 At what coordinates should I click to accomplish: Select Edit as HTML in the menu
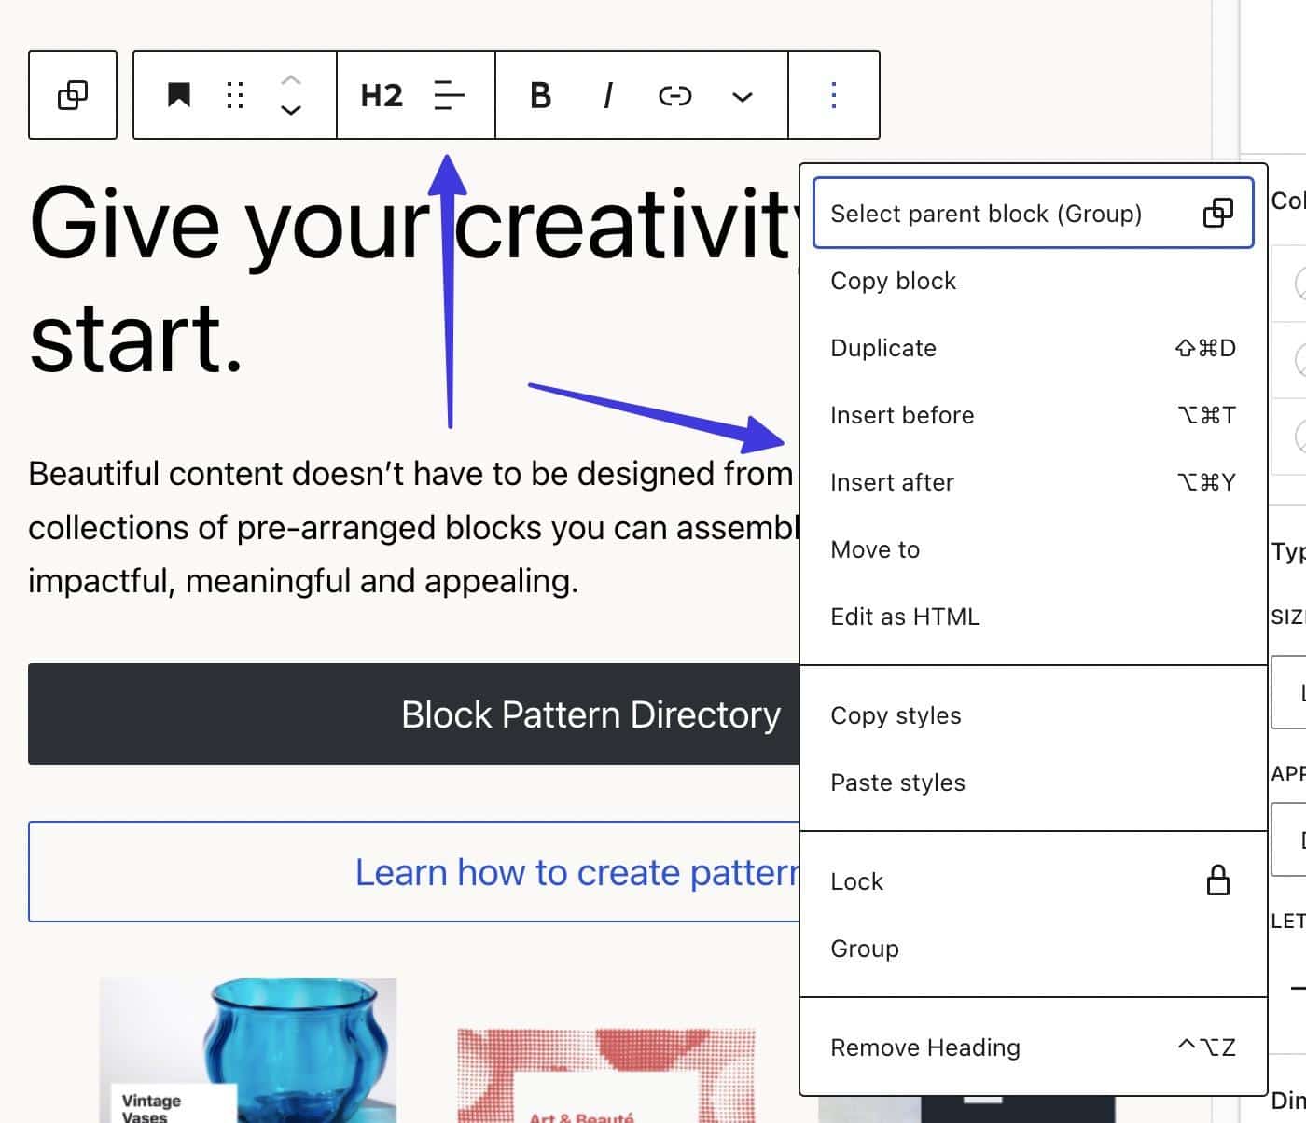pos(905,617)
